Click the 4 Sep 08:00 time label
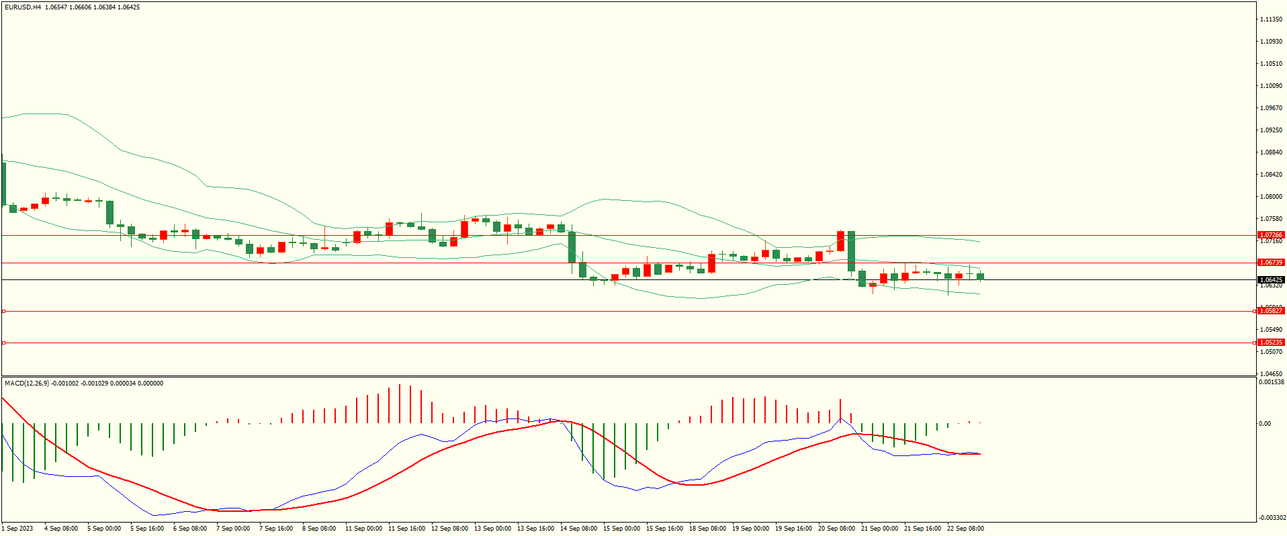The width and height of the screenshot is (1287, 536). point(61,529)
